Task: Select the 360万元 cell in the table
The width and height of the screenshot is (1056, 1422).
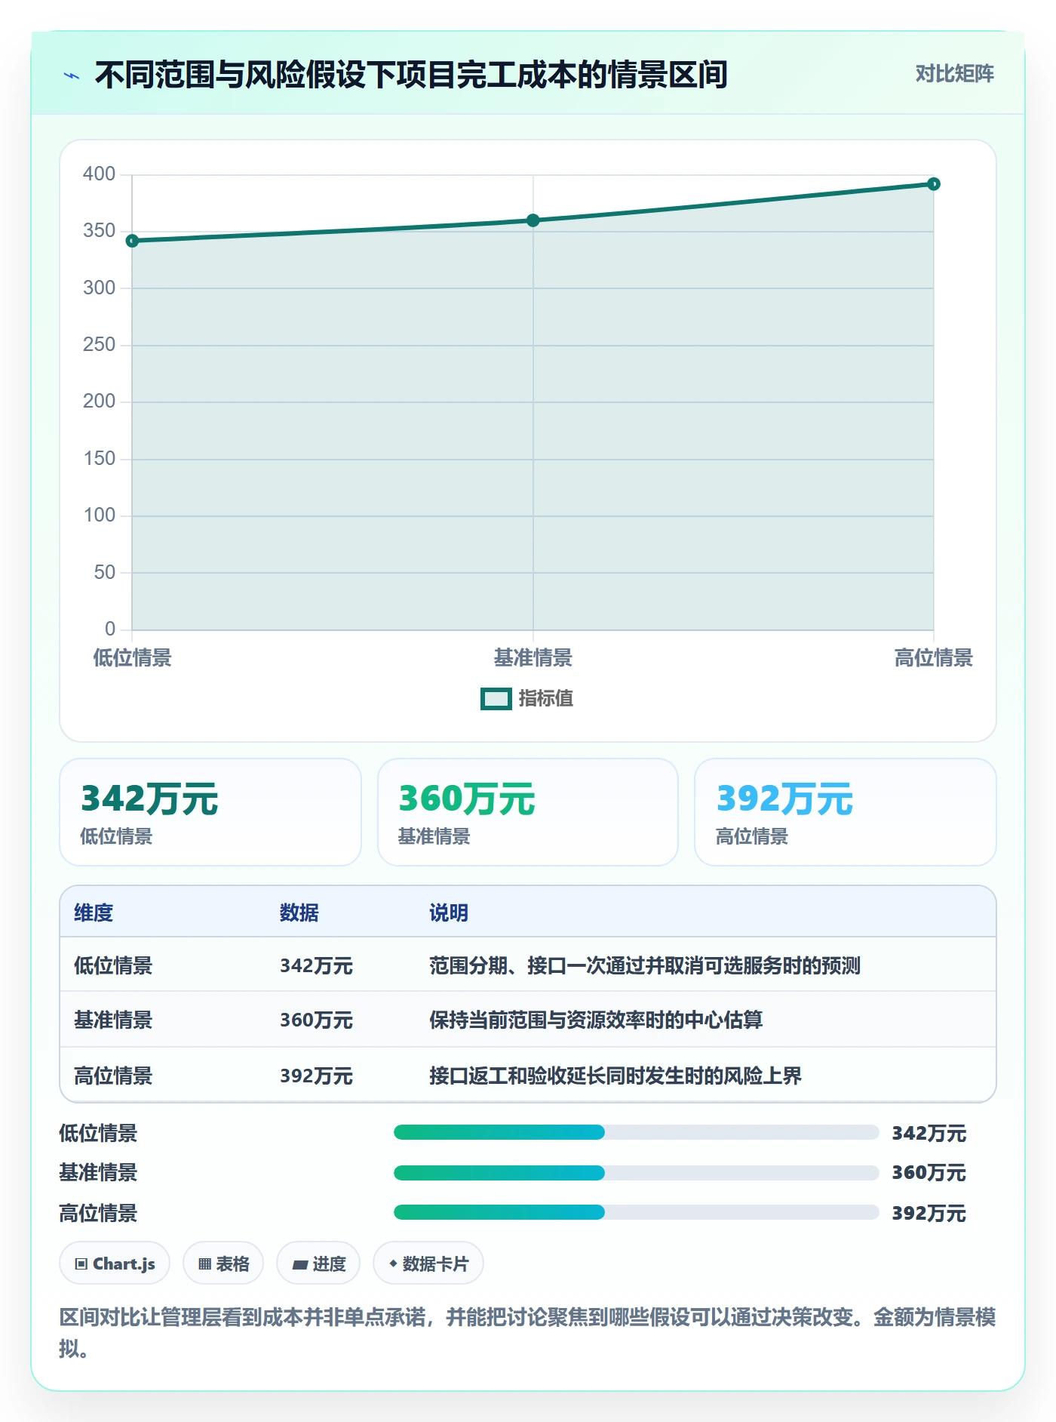Action: (x=317, y=1020)
